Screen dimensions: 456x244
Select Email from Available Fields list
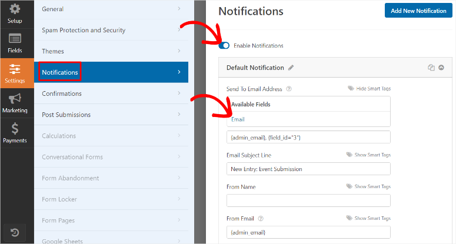point(238,119)
